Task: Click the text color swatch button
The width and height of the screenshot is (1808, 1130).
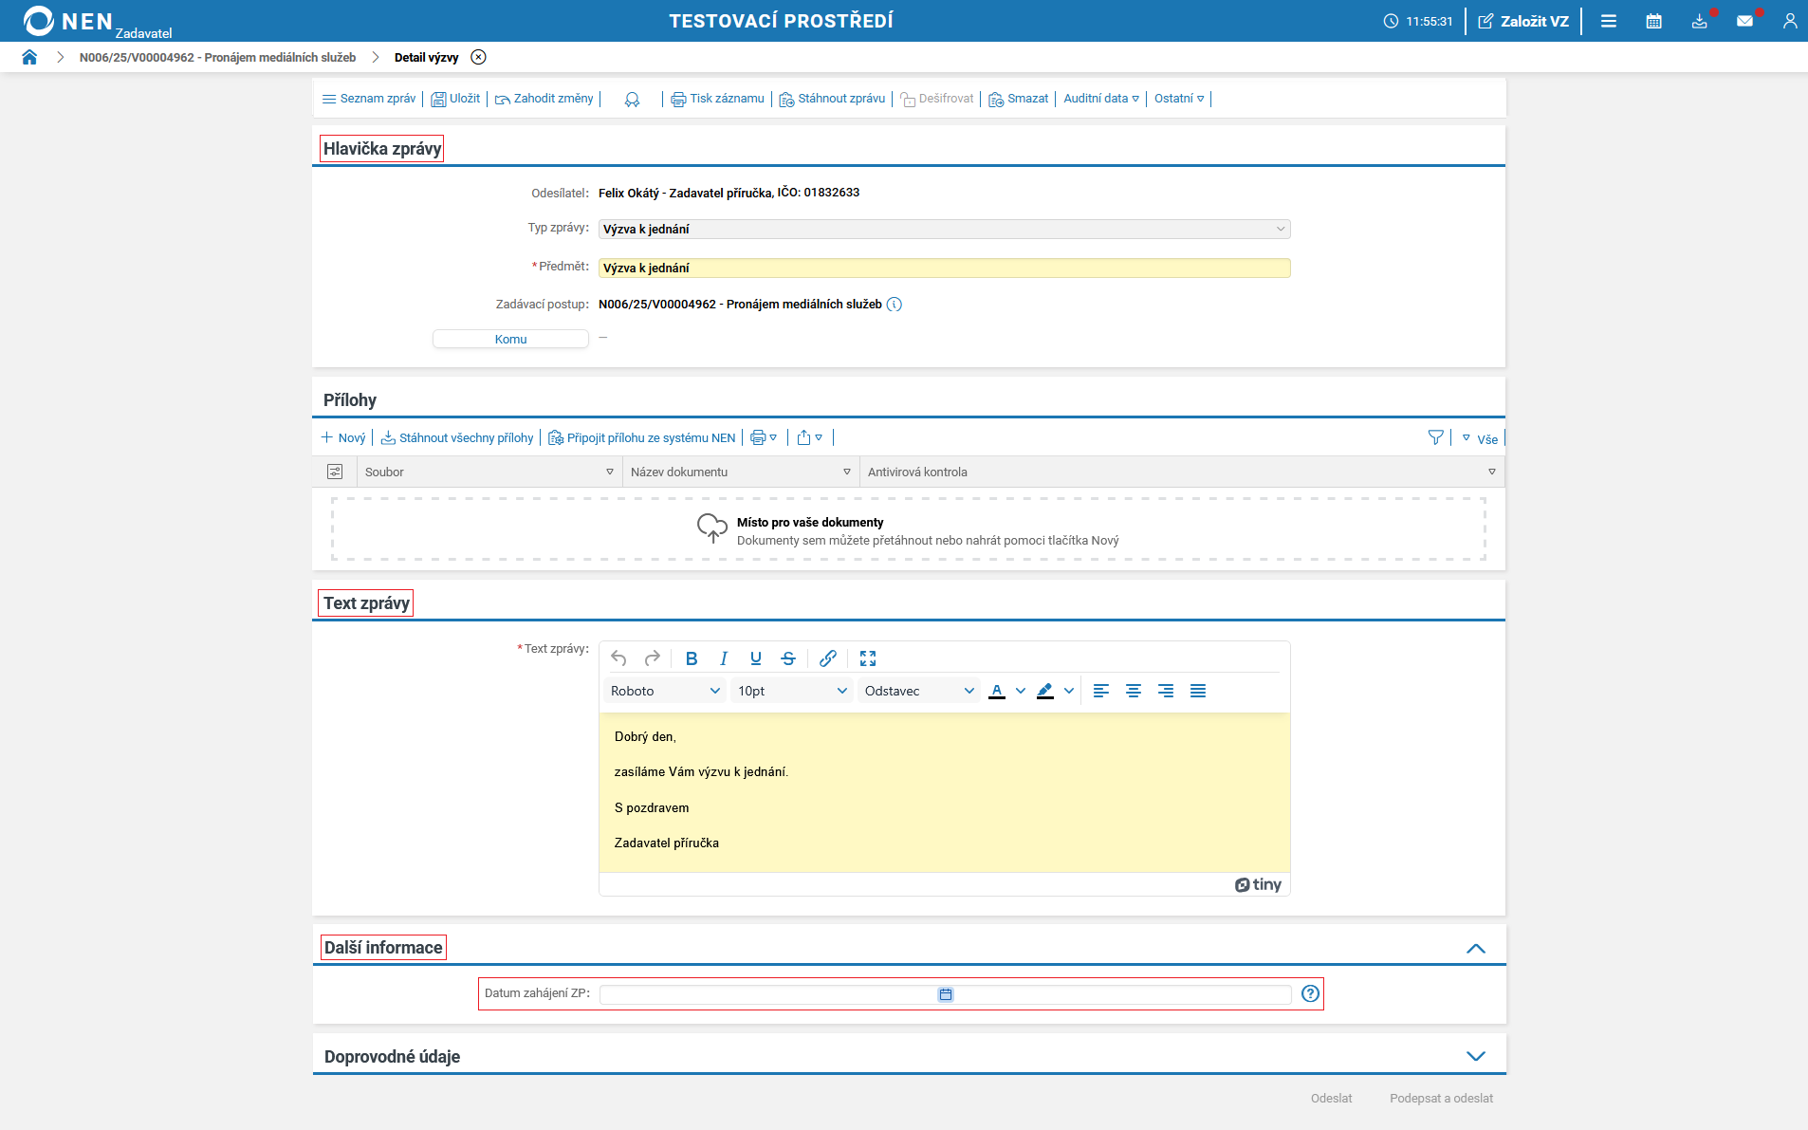Action: pyautogui.click(x=997, y=691)
